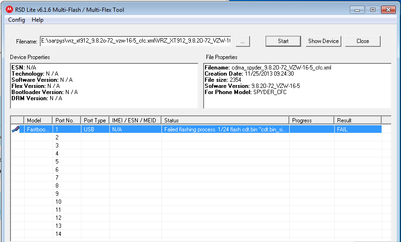Click the Close button beside Show Device
The height and width of the screenshot is (242, 401).
(x=363, y=41)
